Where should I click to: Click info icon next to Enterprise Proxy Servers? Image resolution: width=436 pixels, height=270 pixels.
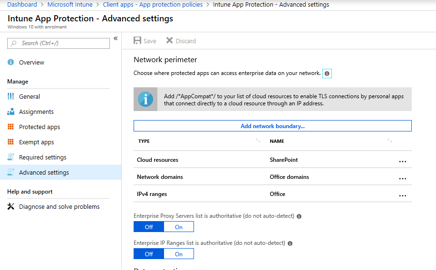(x=299, y=216)
